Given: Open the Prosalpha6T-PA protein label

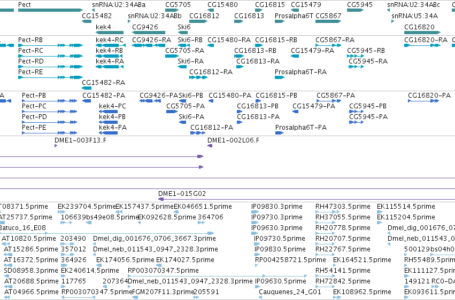Looking at the screenshot, I should tap(301, 128).
